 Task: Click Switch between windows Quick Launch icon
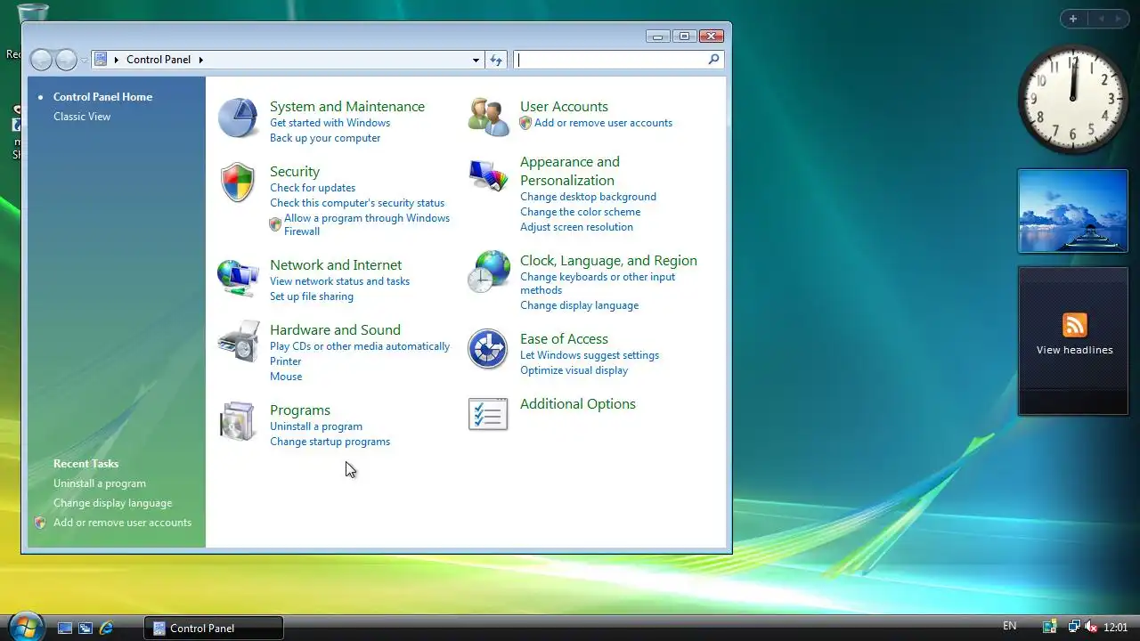85,628
